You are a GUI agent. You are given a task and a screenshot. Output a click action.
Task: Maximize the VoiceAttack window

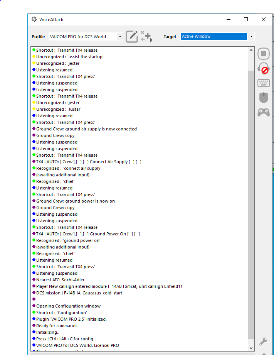click(246, 19)
